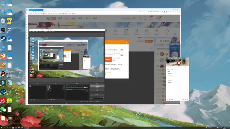Mute second OBS mixer channel speaker

(86, 91)
